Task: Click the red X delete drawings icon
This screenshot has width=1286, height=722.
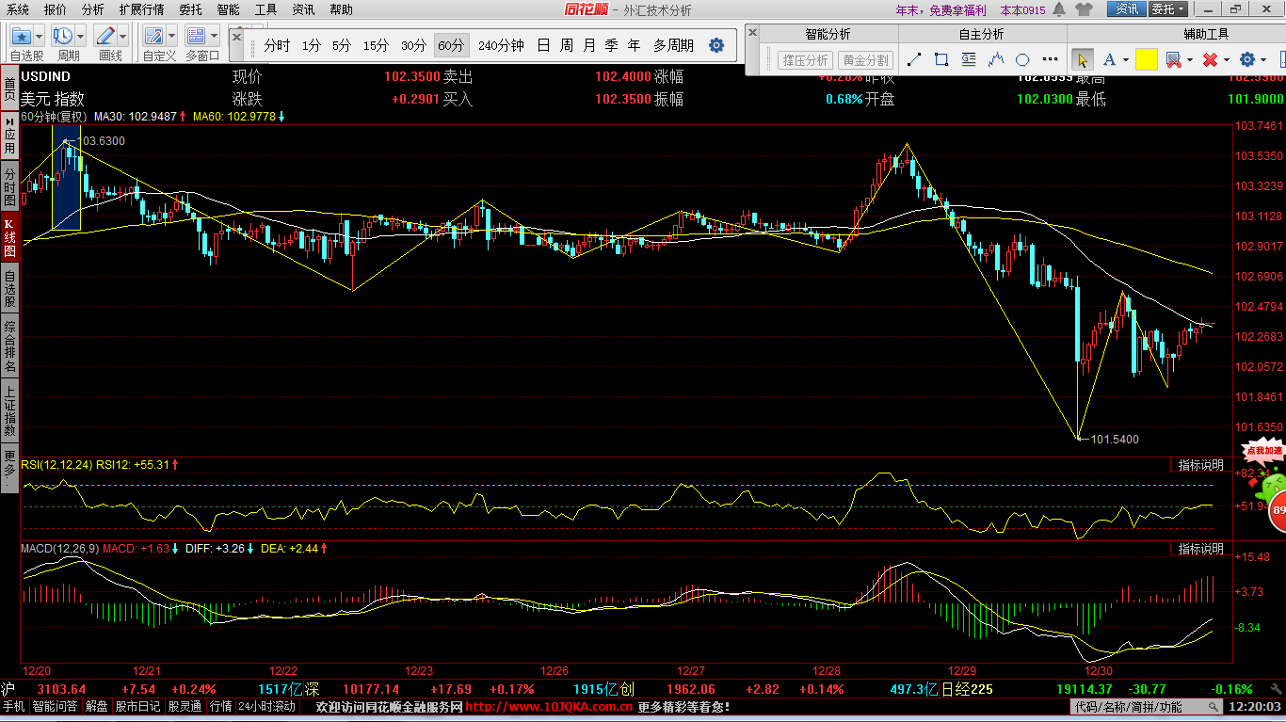Action: (x=1210, y=59)
